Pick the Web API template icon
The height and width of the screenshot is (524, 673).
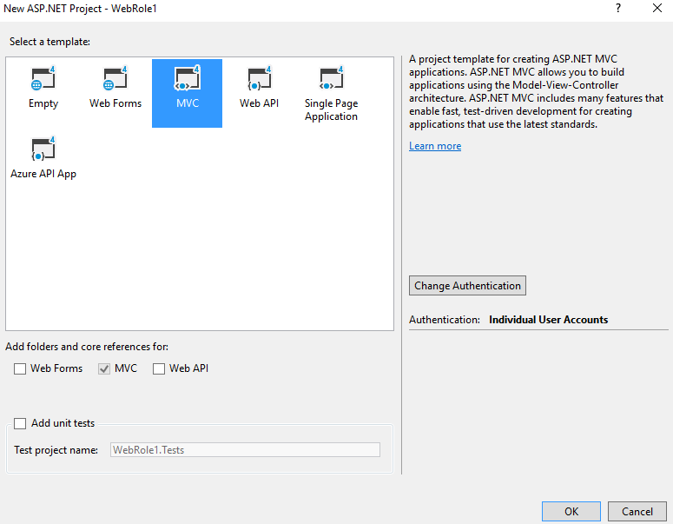(259, 79)
